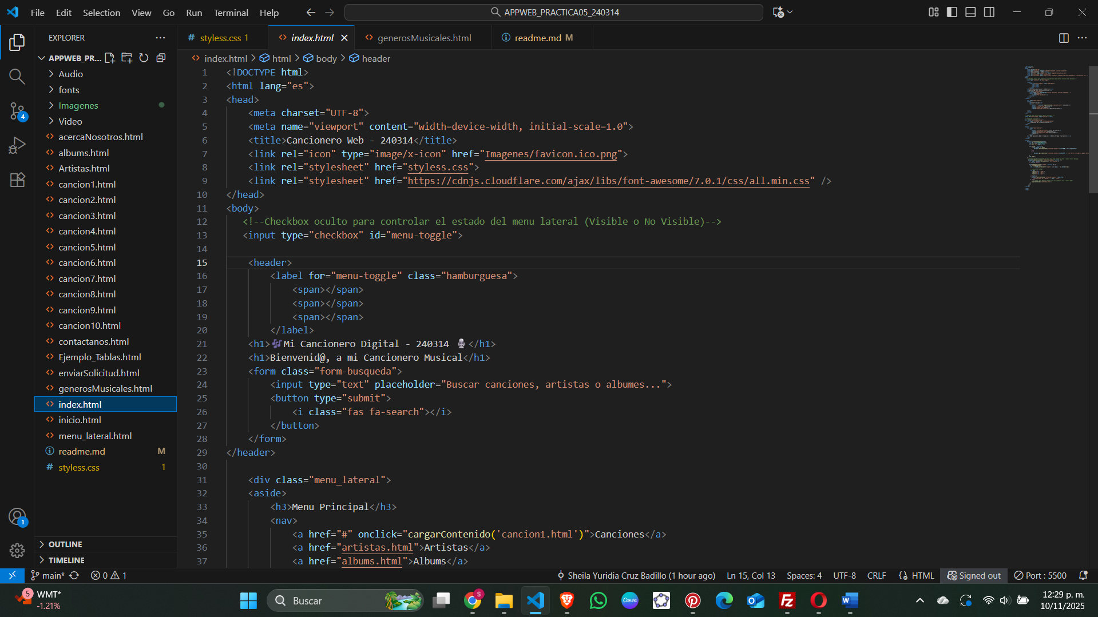
Task: Switch to the generosMusicales.html tab
Action: 423,38
